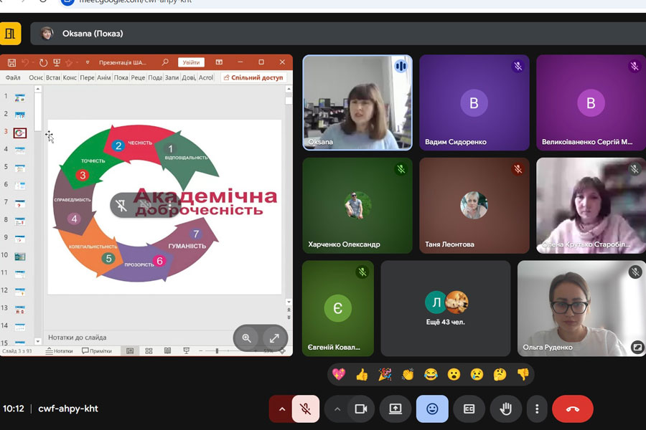Expand audio settings arrow beside microphone
The width and height of the screenshot is (646, 430).
282,409
